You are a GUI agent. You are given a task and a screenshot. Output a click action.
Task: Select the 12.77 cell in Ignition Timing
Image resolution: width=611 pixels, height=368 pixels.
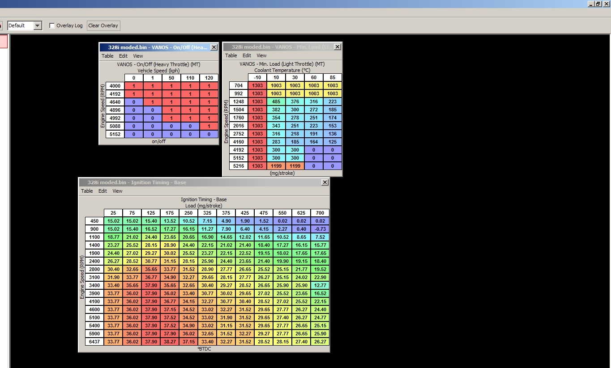[x=320, y=285]
